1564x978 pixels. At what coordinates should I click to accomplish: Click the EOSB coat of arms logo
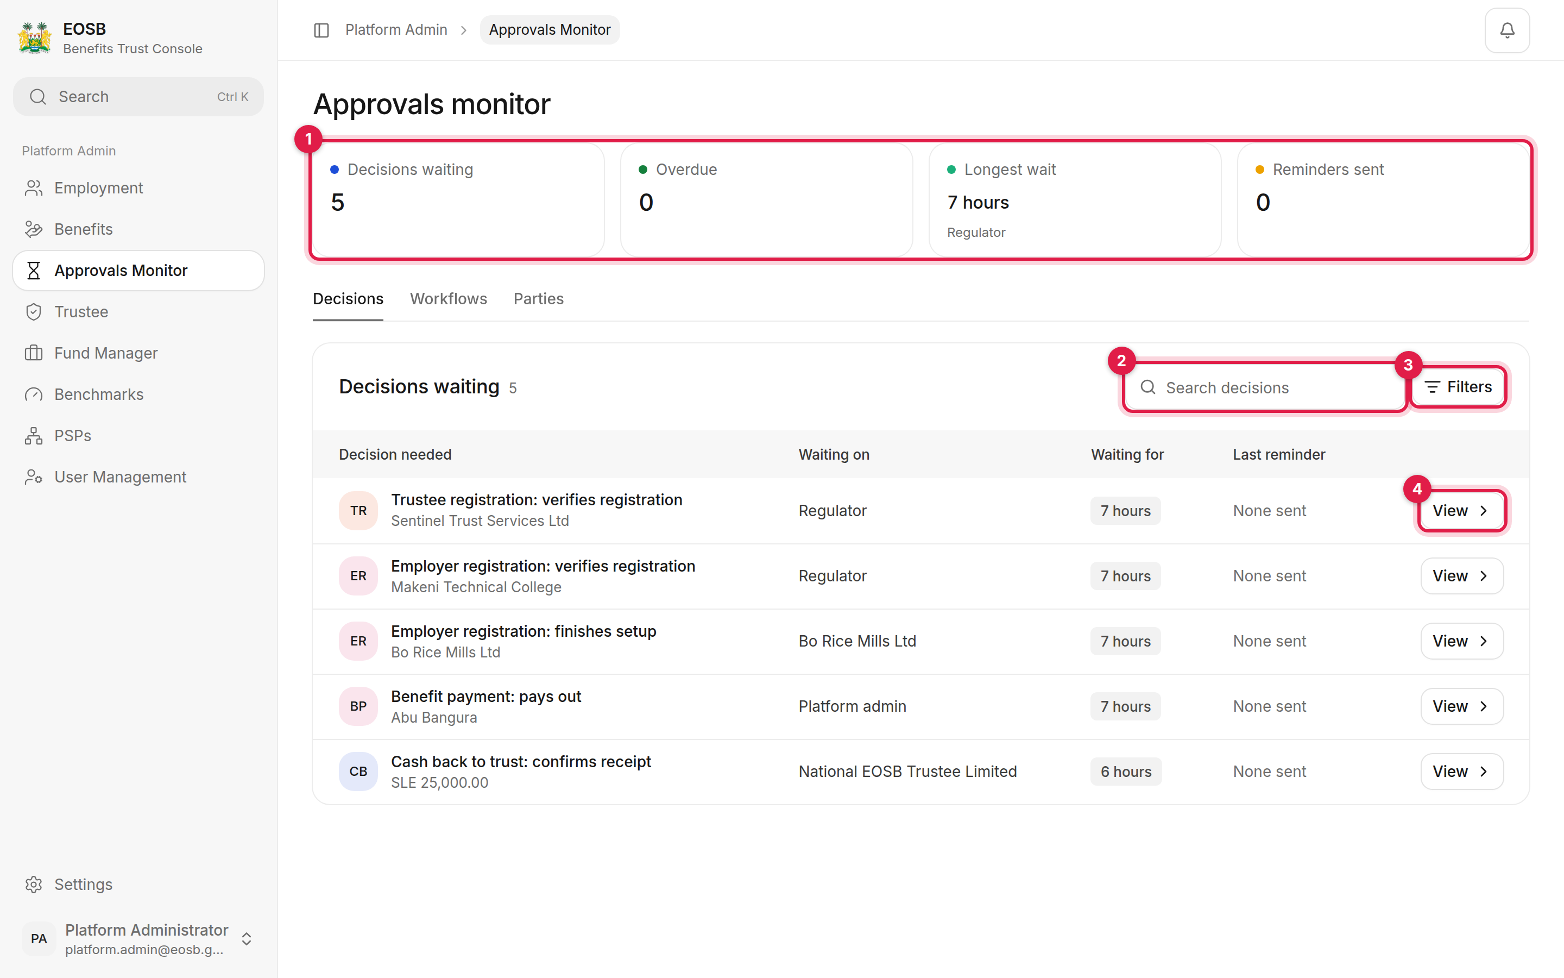click(x=35, y=38)
